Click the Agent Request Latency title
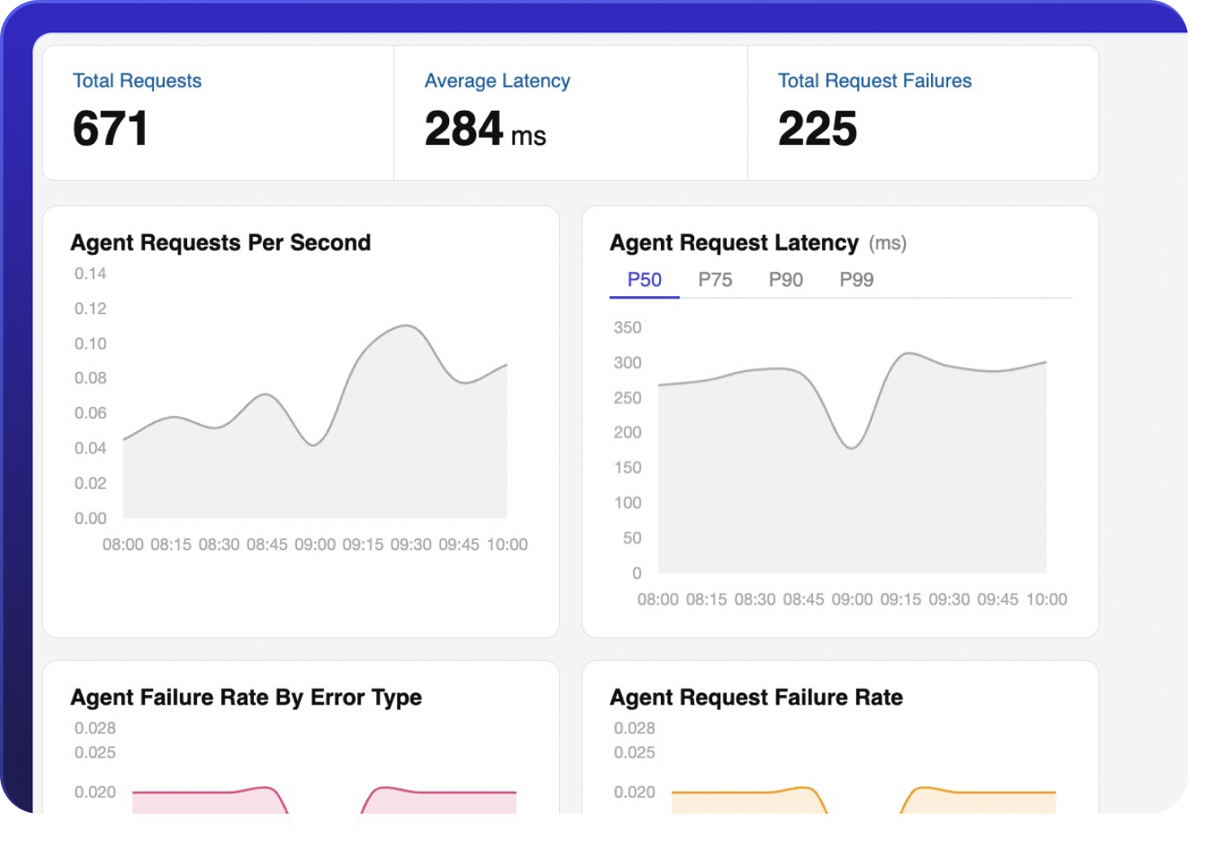Viewport: 1211px width, 843px height. point(734,242)
